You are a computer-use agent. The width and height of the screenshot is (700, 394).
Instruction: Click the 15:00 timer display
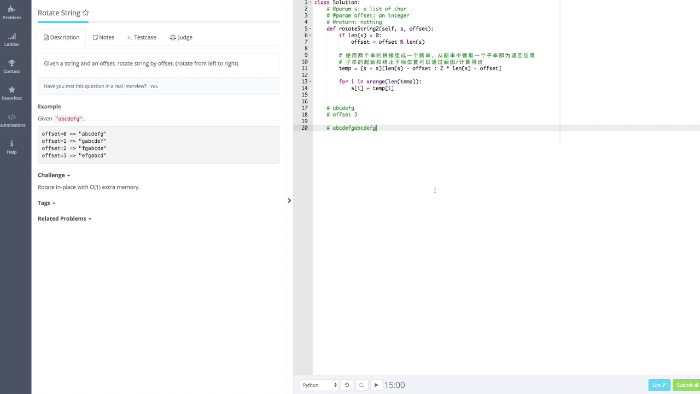coord(394,385)
